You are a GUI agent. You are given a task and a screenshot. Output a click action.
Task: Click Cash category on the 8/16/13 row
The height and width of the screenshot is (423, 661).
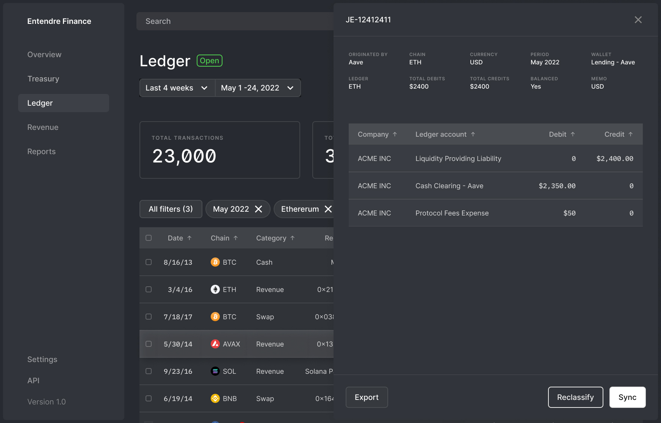click(264, 262)
